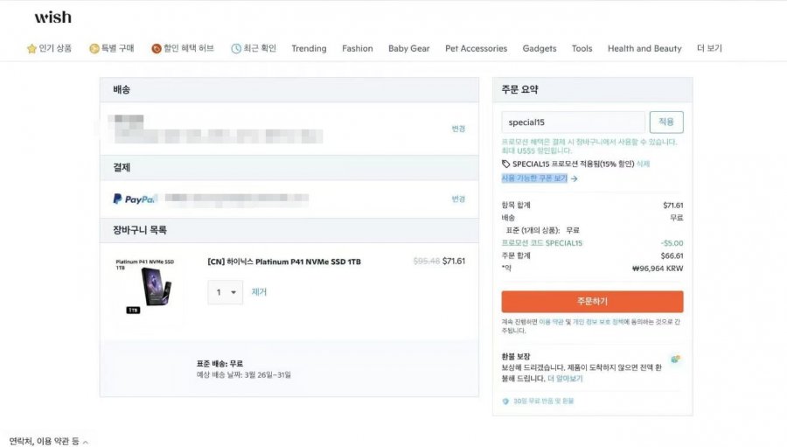Click 제거 to remove the SSD

pyautogui.click(x=259, y=292)
